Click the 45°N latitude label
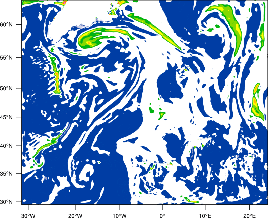Image resolution: width=268 pixels, height=218 pixels. pos(6,117)
